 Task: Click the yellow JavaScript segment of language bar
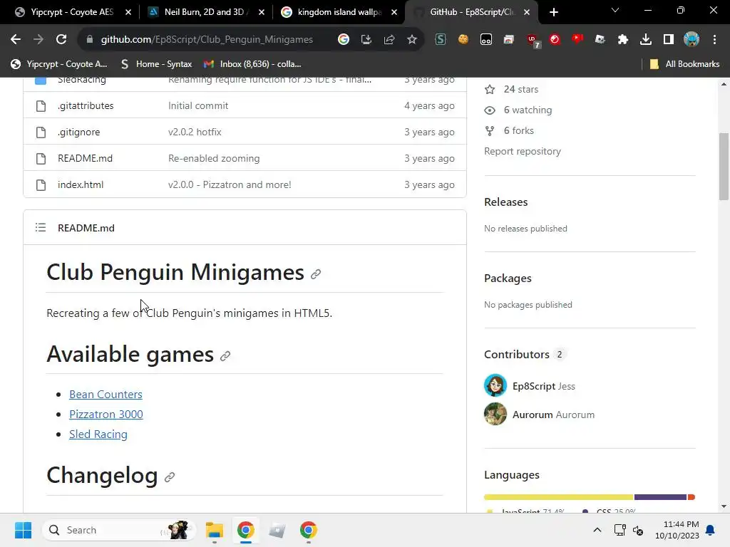(x=559, y=497)
